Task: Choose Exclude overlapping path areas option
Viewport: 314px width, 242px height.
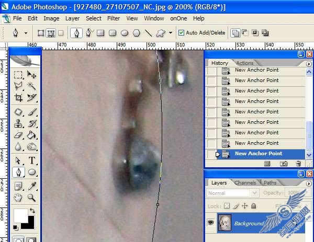Action: pos(265,33)
